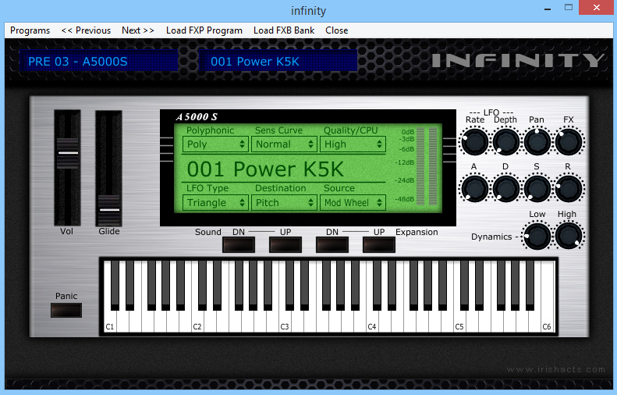617x395 pixels.
Task: Click the Release (R) envelope knob
Action: click(569, 188)
